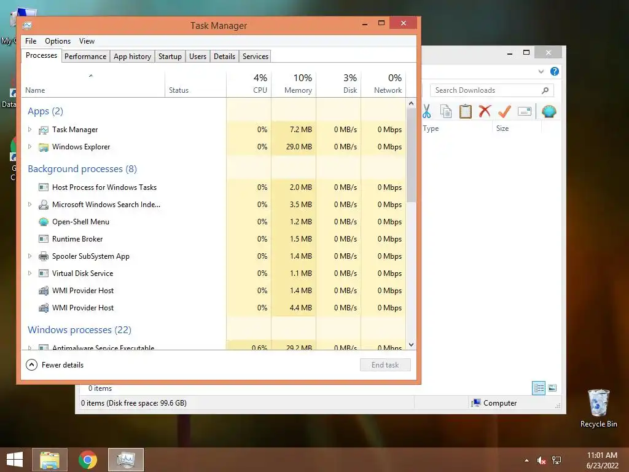629x472 pixels.
Task: Expand the Explorer ribbon chevron
Action: (541, 71)
